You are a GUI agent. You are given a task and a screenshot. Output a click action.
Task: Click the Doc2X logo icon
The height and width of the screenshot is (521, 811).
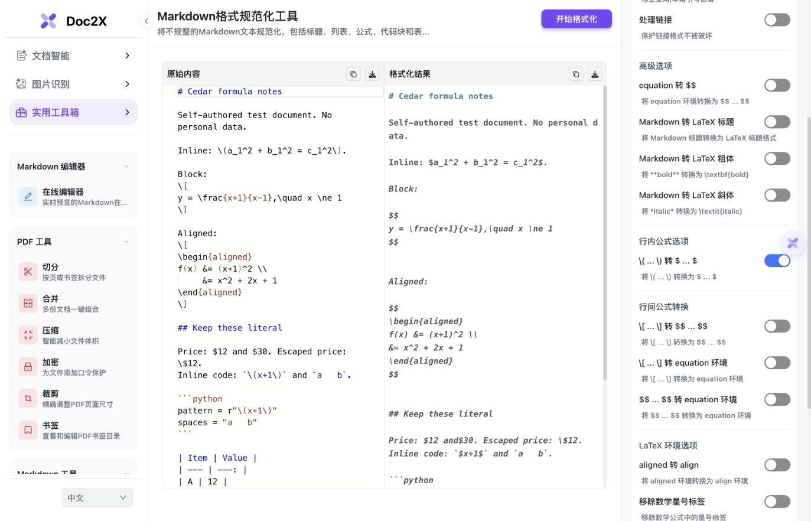point(48,21)
